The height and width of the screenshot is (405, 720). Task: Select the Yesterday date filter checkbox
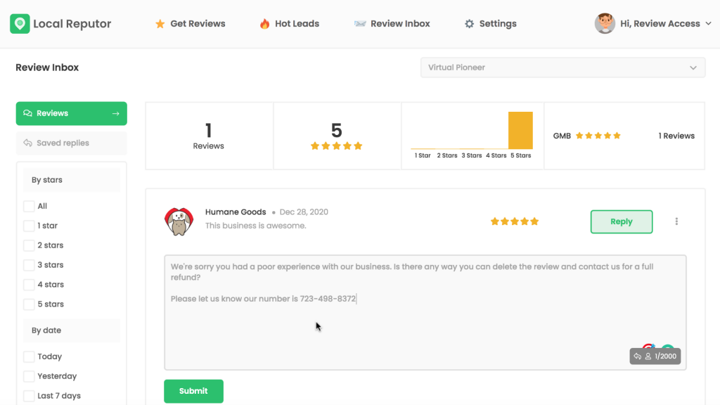coord(29,376)
